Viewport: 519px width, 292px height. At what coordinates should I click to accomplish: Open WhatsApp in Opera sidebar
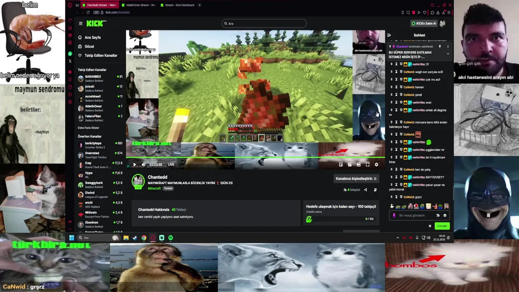tap(70, 54)
